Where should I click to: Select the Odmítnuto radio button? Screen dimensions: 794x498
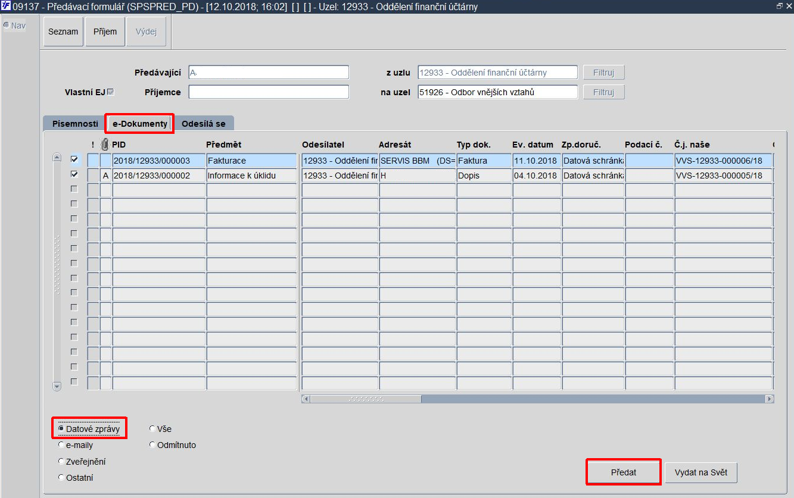coord(152,444)
